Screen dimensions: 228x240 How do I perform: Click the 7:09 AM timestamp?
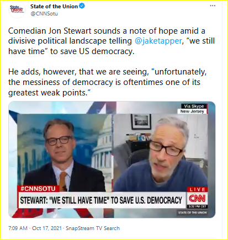point(18,228)
